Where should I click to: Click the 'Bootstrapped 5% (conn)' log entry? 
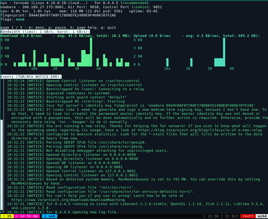click(x=76, y=89)
